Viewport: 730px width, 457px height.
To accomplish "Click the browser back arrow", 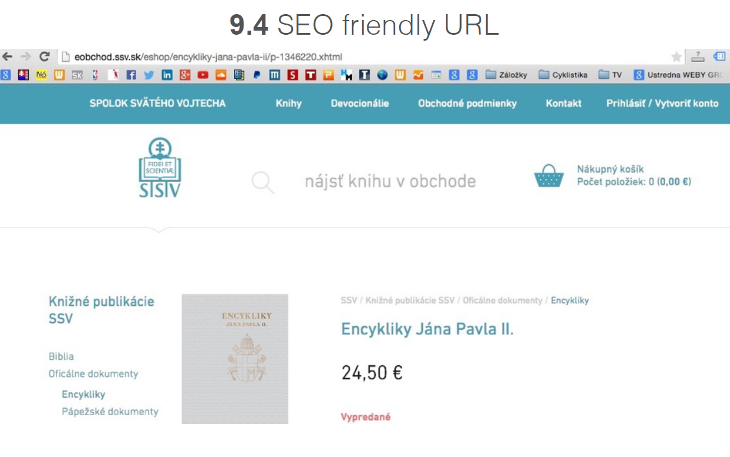I will coord(7,57).
